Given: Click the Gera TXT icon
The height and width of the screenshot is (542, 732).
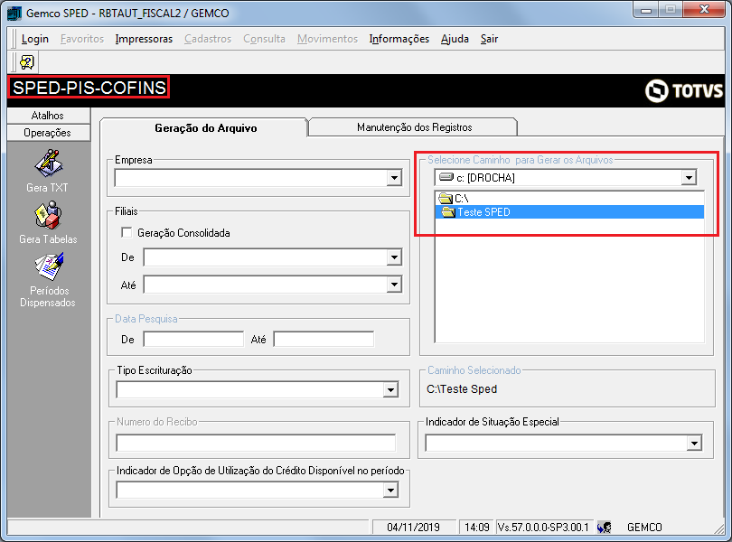Looking at the screenshot, I should 48,163.
